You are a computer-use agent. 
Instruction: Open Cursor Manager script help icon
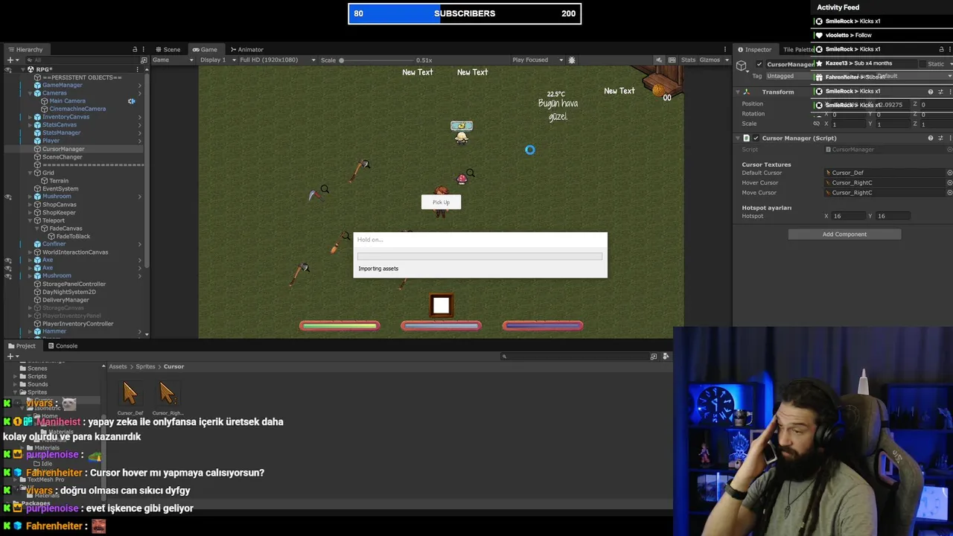[931, 138]
